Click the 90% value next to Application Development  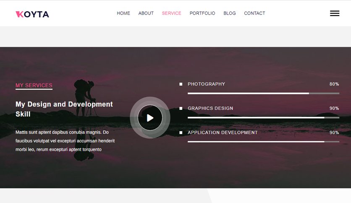(334, 133)
